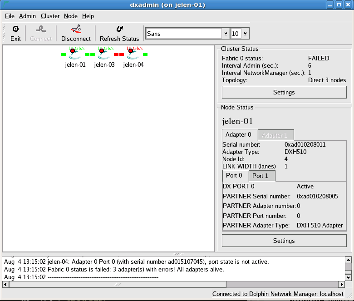Viewport: 354px width, 301px height.
Task: Click log line Fabric 0 status is failed
Action: pos(114,269)
